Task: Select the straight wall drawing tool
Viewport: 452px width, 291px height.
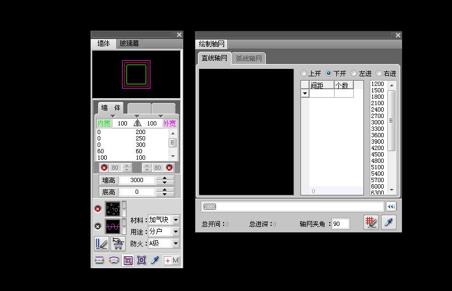Action: point(99,261)
